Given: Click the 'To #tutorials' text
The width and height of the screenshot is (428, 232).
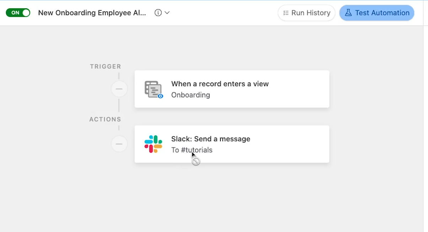Looking at the screenshot, I should pyautogui.click(x=192, y=150).
